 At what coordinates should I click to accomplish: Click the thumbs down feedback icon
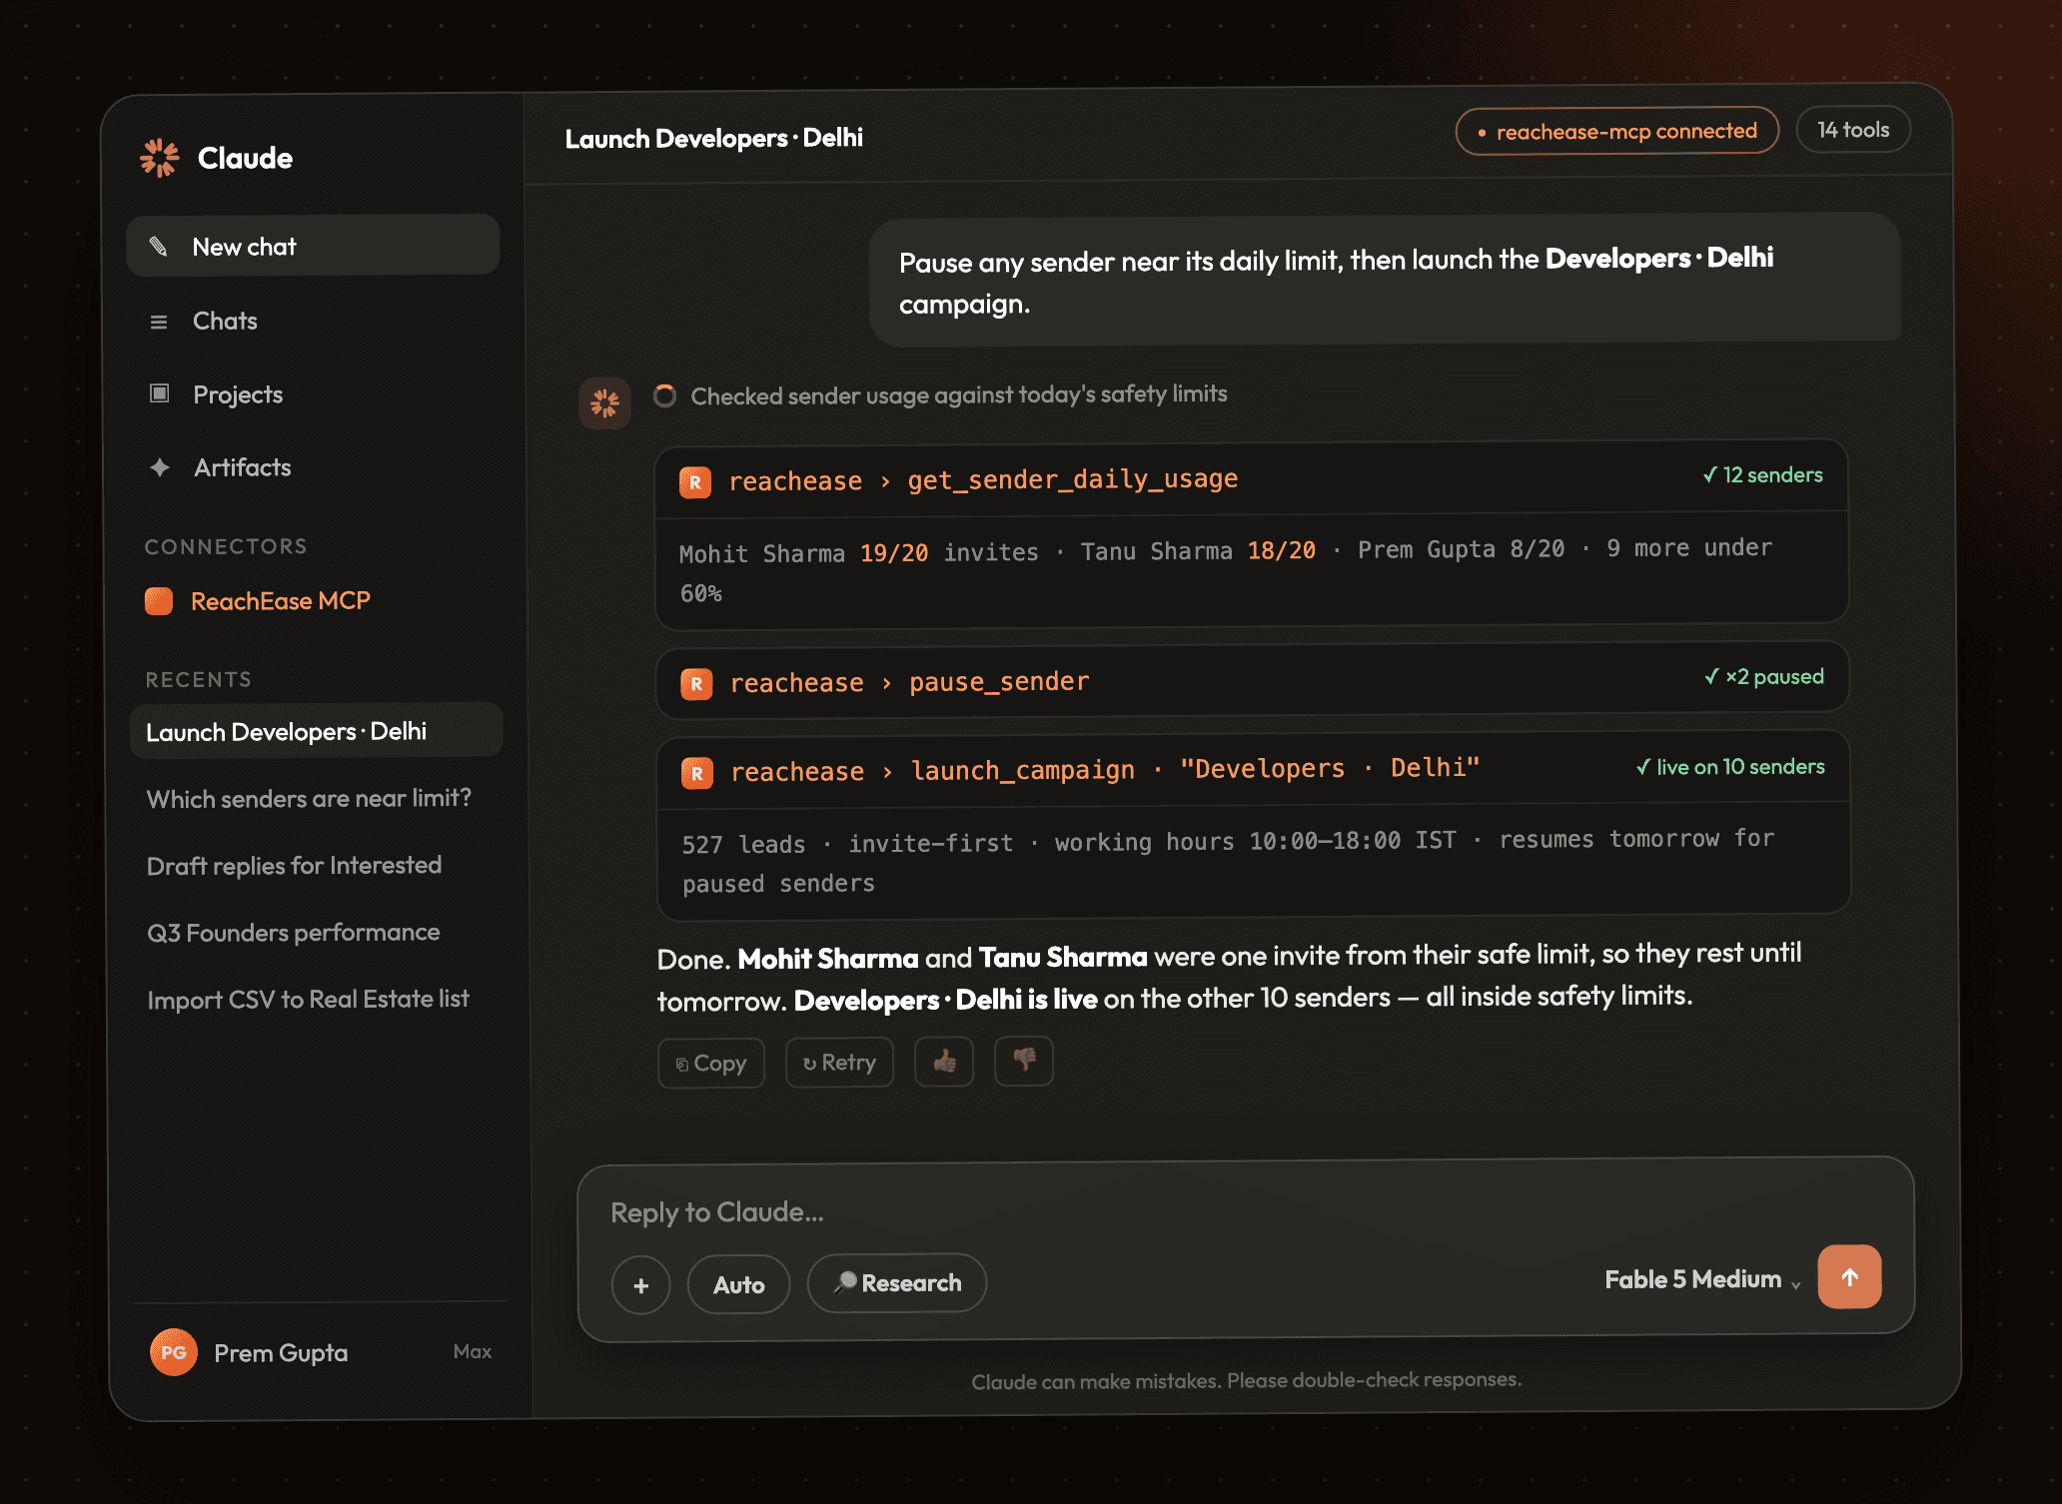(1024, 1061)
